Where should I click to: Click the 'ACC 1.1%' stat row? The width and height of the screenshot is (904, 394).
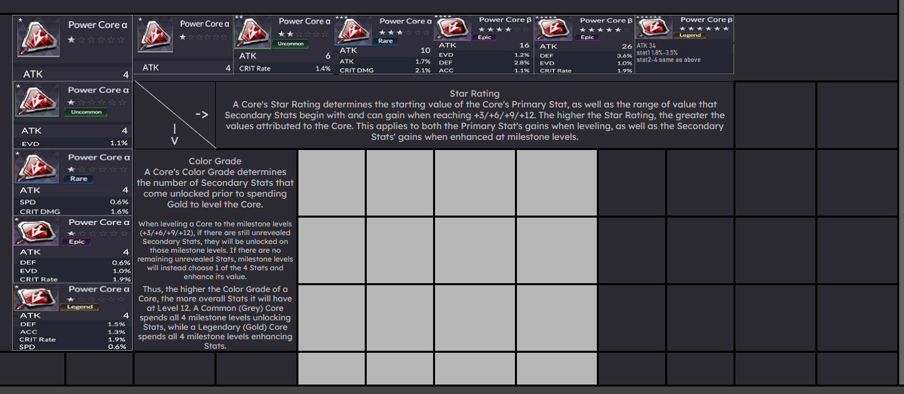click(484, 70)
